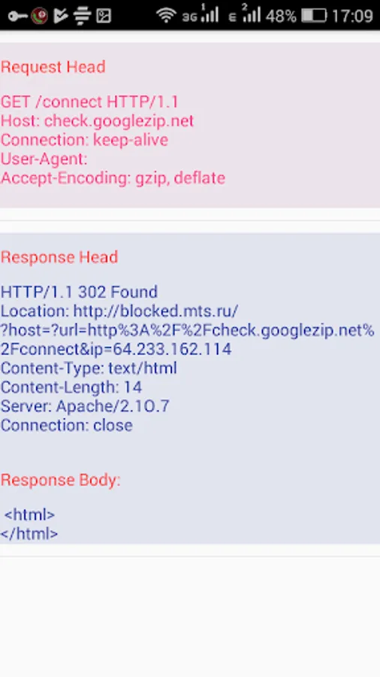This screenshot has width=380, height=677.
Task: Select the Response Body title
Action: click(x=61, y=480)
